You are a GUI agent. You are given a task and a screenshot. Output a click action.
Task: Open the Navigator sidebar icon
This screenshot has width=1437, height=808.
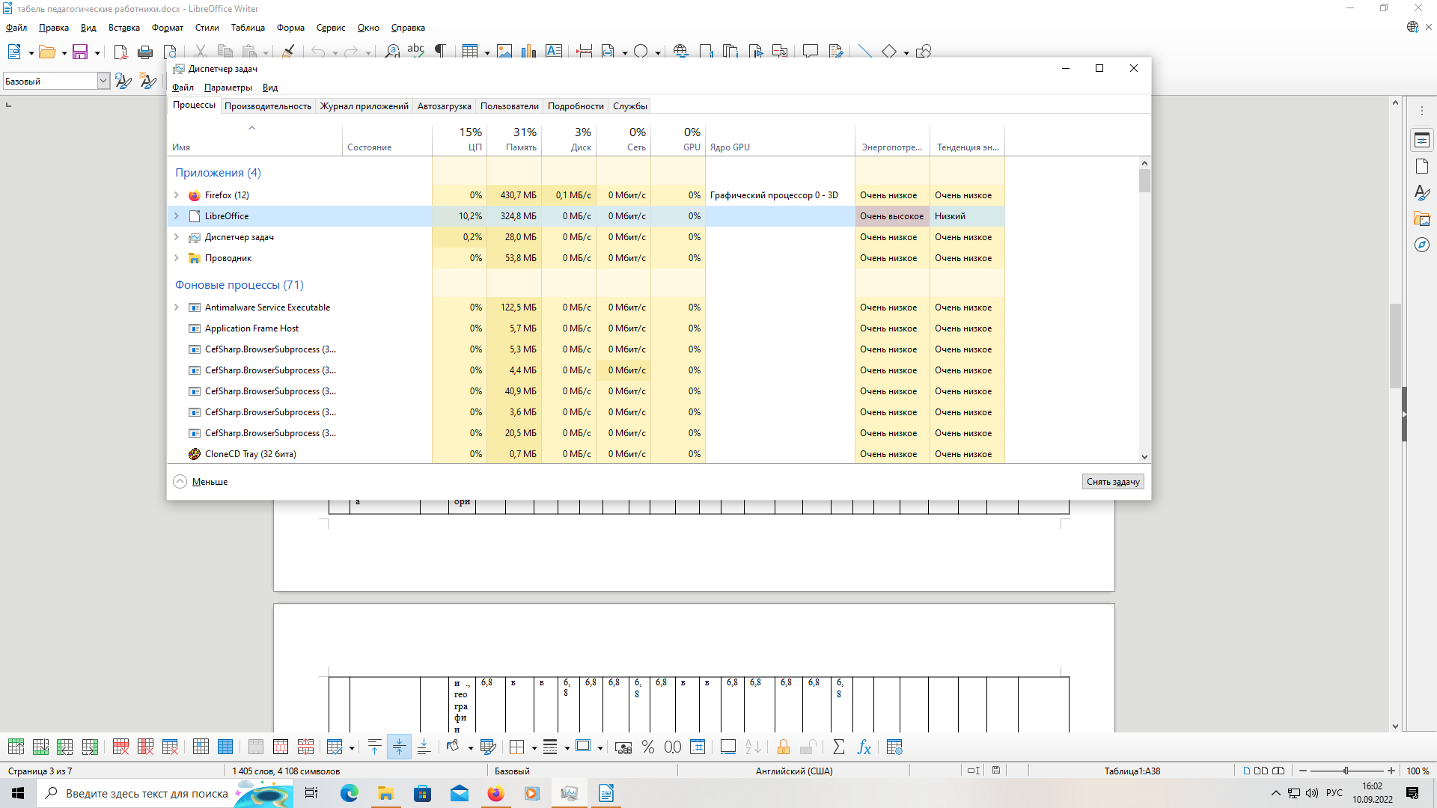[x=1422, y=245]
